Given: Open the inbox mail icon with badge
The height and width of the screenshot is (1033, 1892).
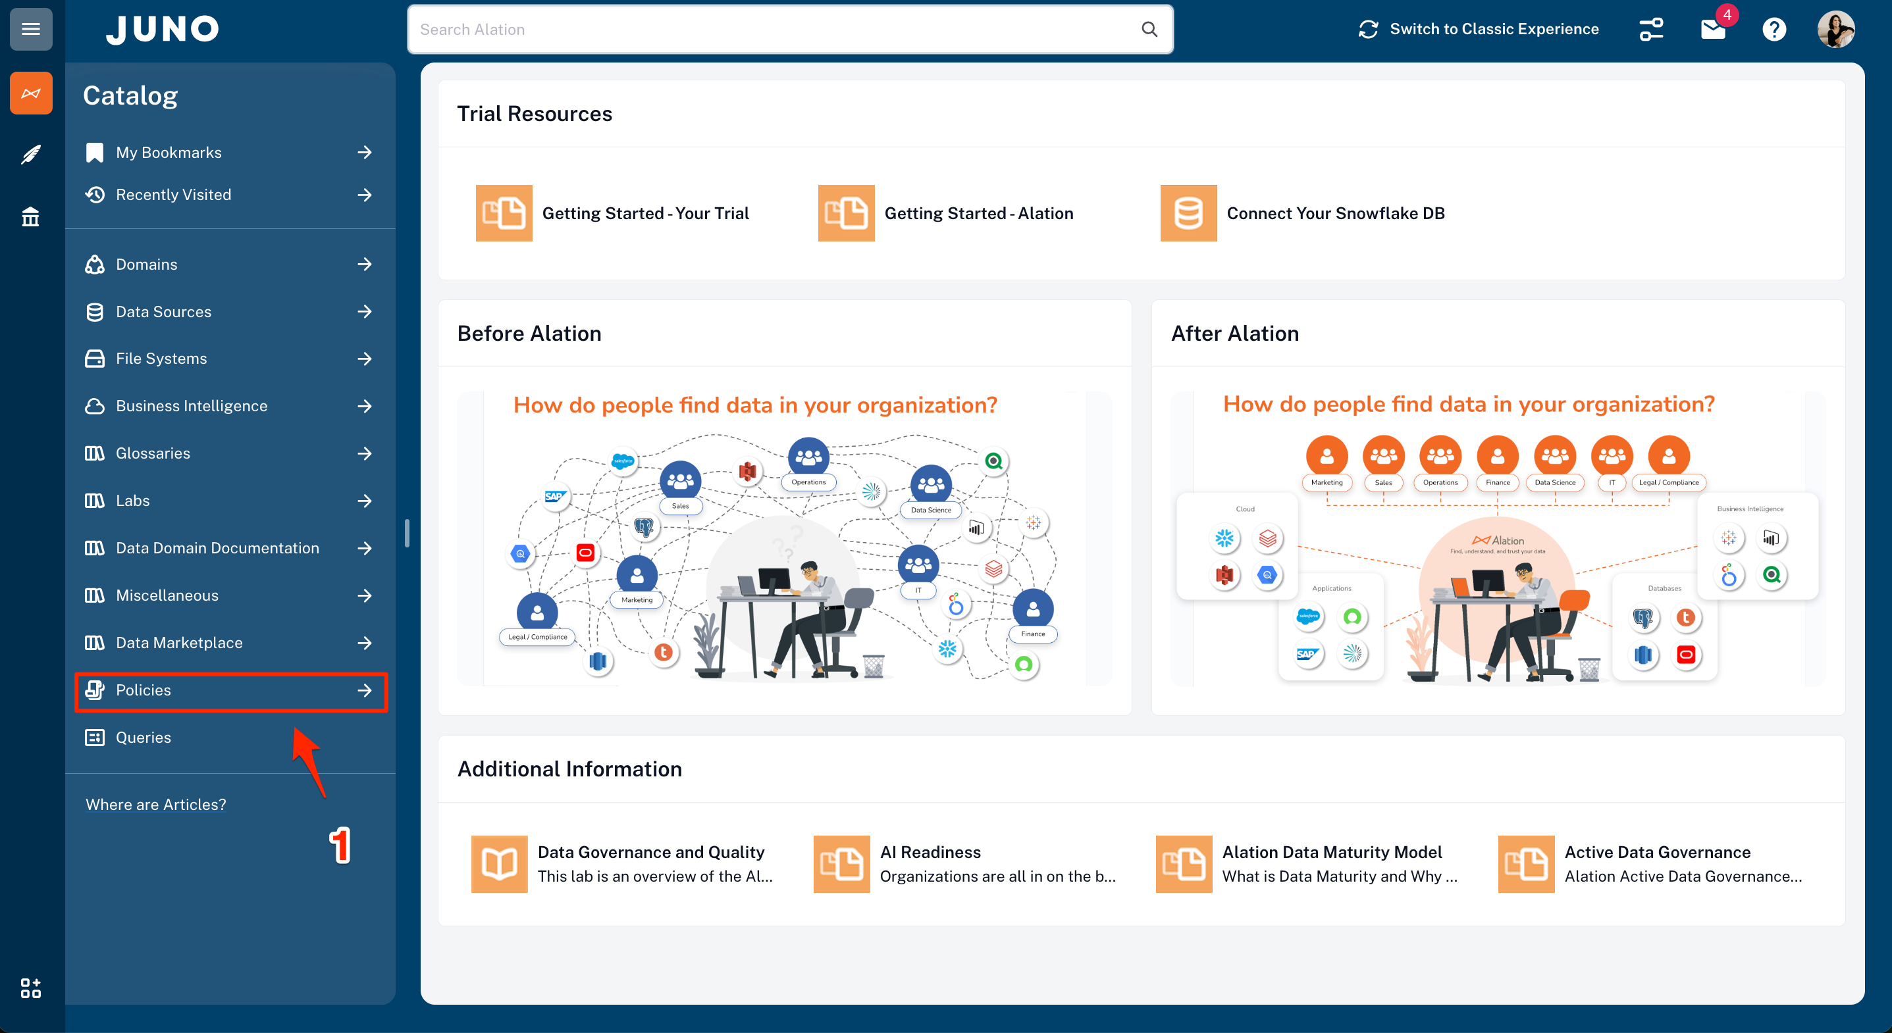Looking at the screenshot, I should [x=1713, y=30].
